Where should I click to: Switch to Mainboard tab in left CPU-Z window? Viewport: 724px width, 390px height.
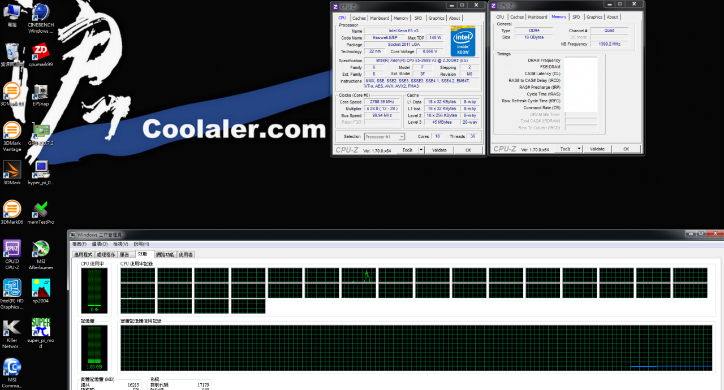pos(380,18)
